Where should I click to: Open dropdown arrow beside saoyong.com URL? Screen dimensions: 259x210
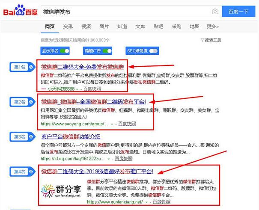tap(112, 124)
